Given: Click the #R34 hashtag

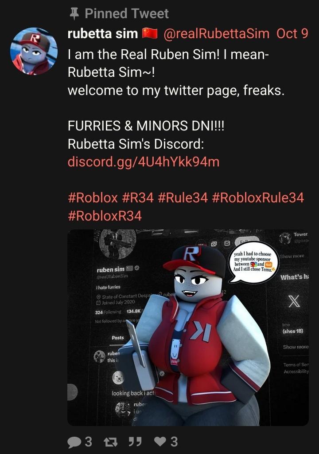Looking at the screenshot, I should tap(138, 198).
